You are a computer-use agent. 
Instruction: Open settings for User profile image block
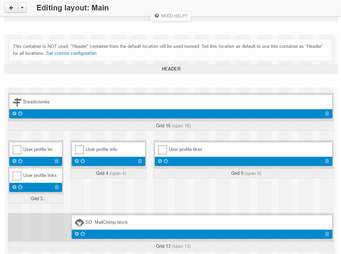point(14,161)
